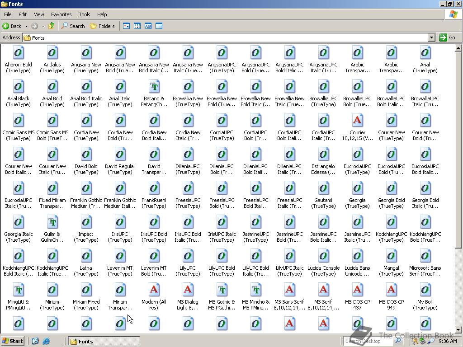Image resolution: width=463 pixels, height=347 pixels.
Task: Select the Estrangelo Edessa font icon
Action: [x=323, y=155]
